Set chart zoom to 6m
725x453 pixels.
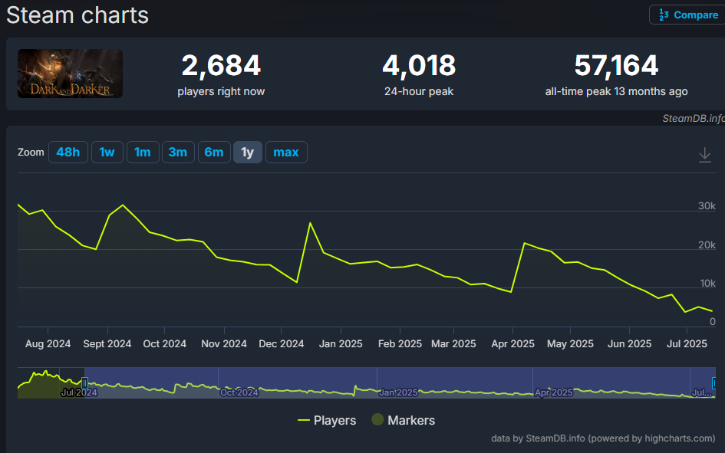coord(214,153)
